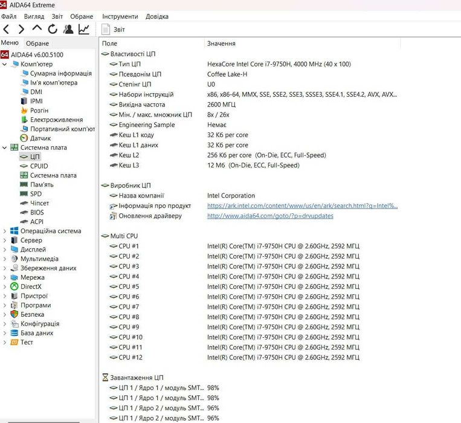Select Ім'я комп'ютера tree item
Viewport: 461px width, 423px height.
pos(54,83)
